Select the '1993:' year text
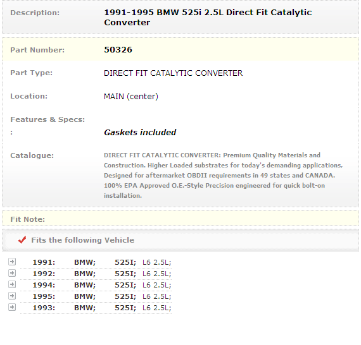The height and width of the screenshot is (345, 361). (44, 308)
